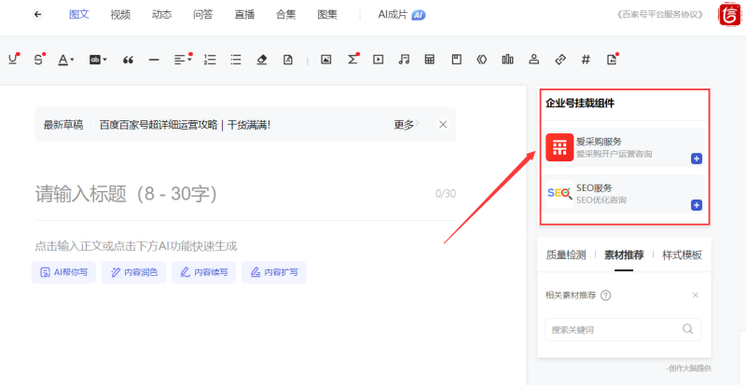Insert a table using the grid icon
This screenshot has height=385, width=746.
pyautogui.click(x=430, y=60)
